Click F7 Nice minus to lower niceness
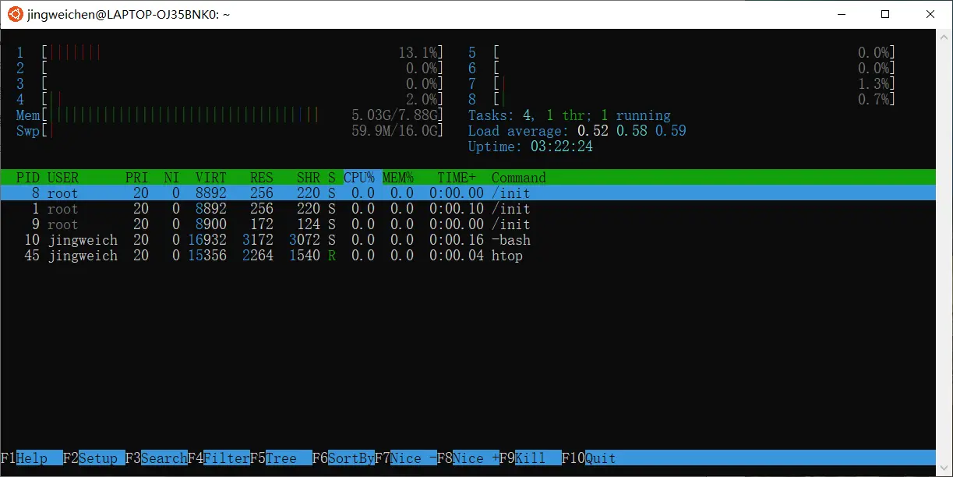The image size is (953, 477). point(405,458)
